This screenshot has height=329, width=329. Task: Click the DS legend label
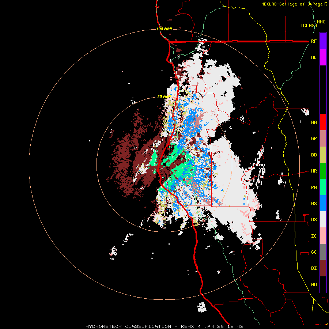coord(314,220)
